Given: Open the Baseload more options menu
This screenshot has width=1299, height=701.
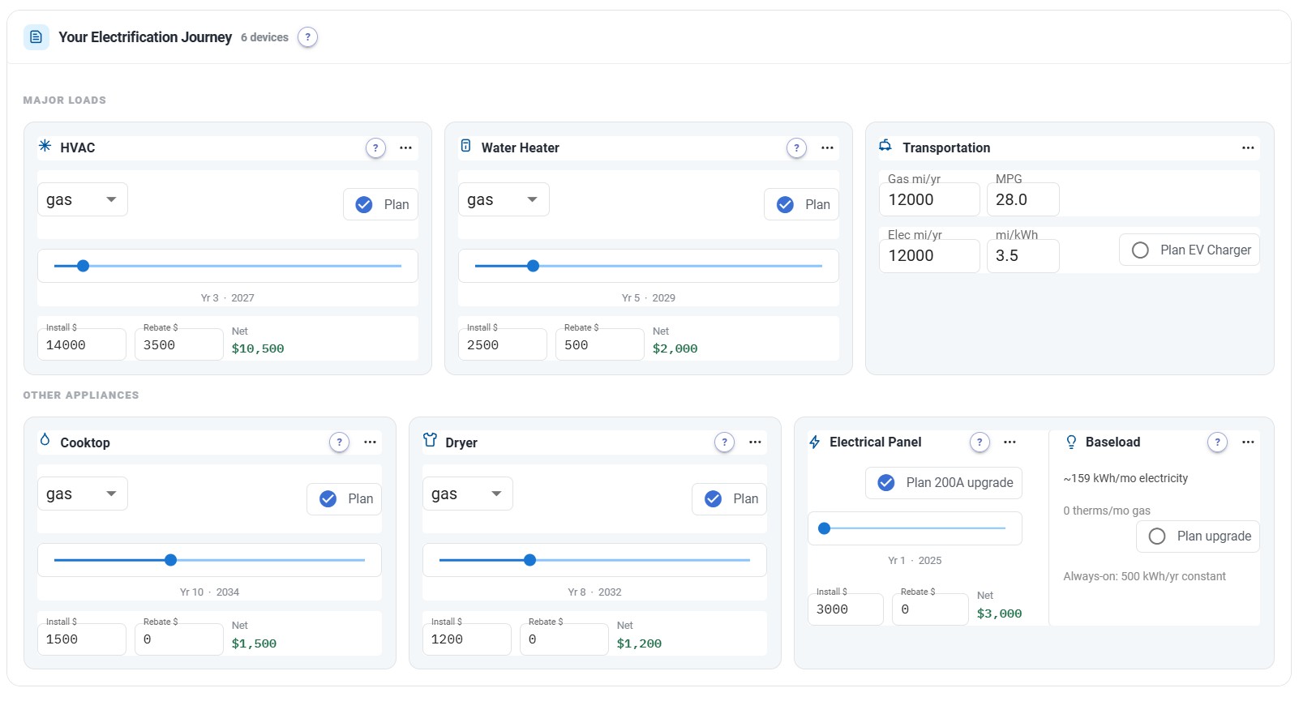Looking at the screenshot, I should tap(1248, 442).
